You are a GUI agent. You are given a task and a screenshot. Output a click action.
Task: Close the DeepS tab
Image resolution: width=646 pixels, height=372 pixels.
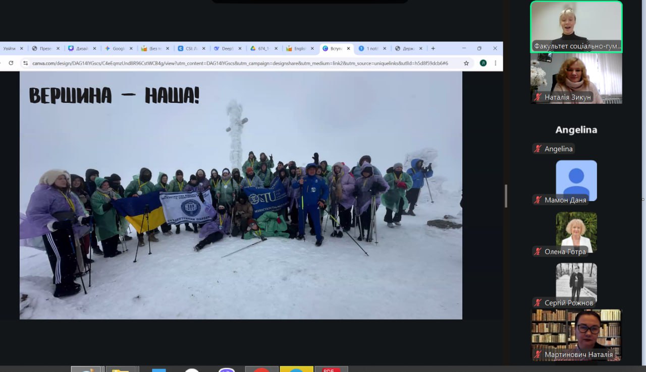click(x=240, y=48)
